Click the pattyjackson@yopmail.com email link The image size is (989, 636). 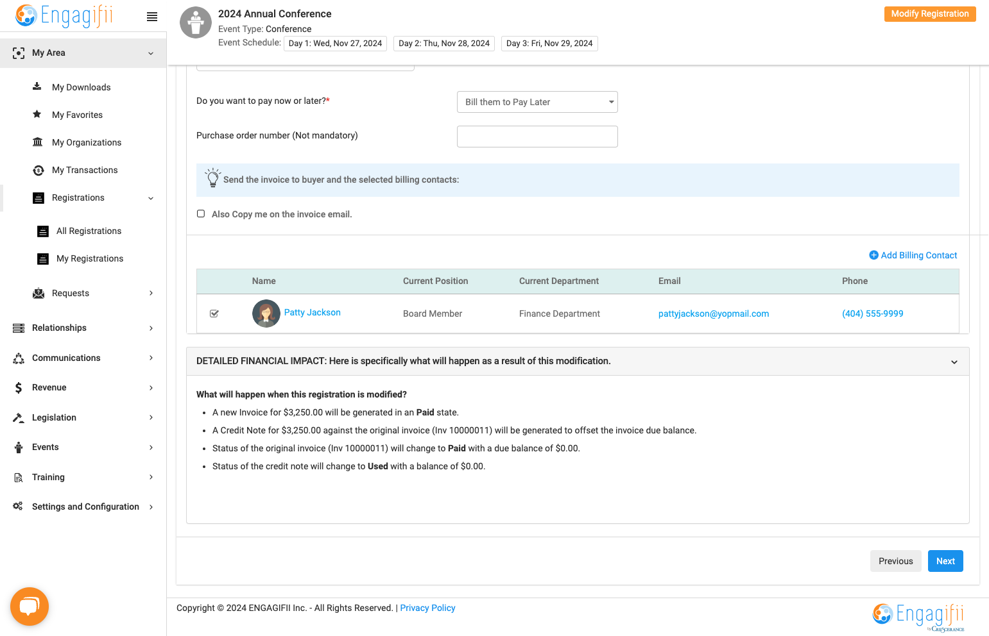(714, 314)
